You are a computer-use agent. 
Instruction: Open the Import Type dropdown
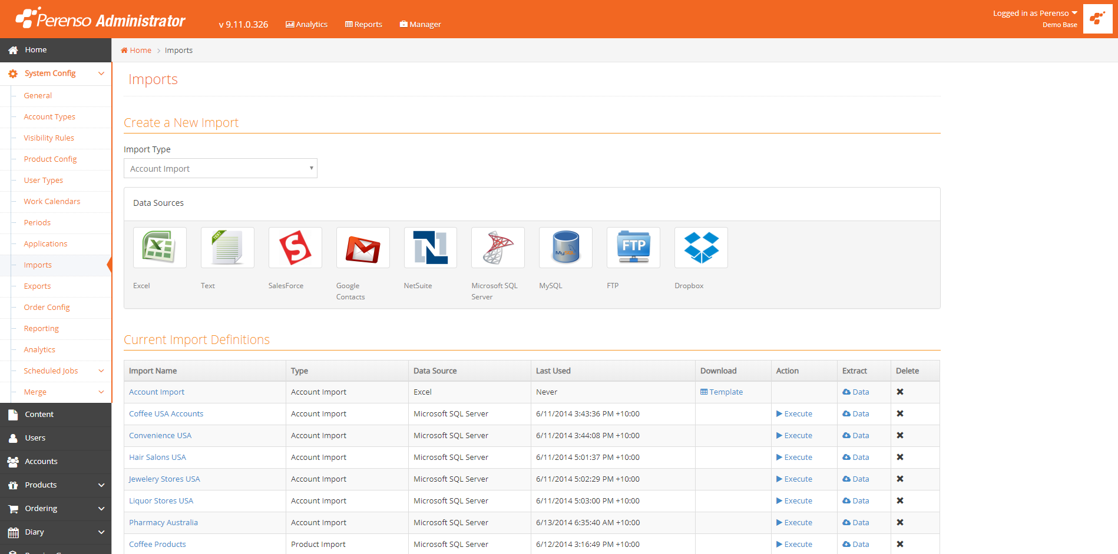tap(220, 168)
